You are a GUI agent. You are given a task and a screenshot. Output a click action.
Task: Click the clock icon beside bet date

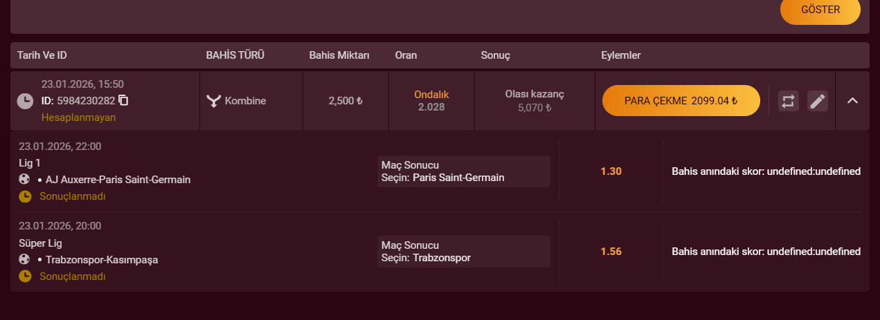coord(25,101)
